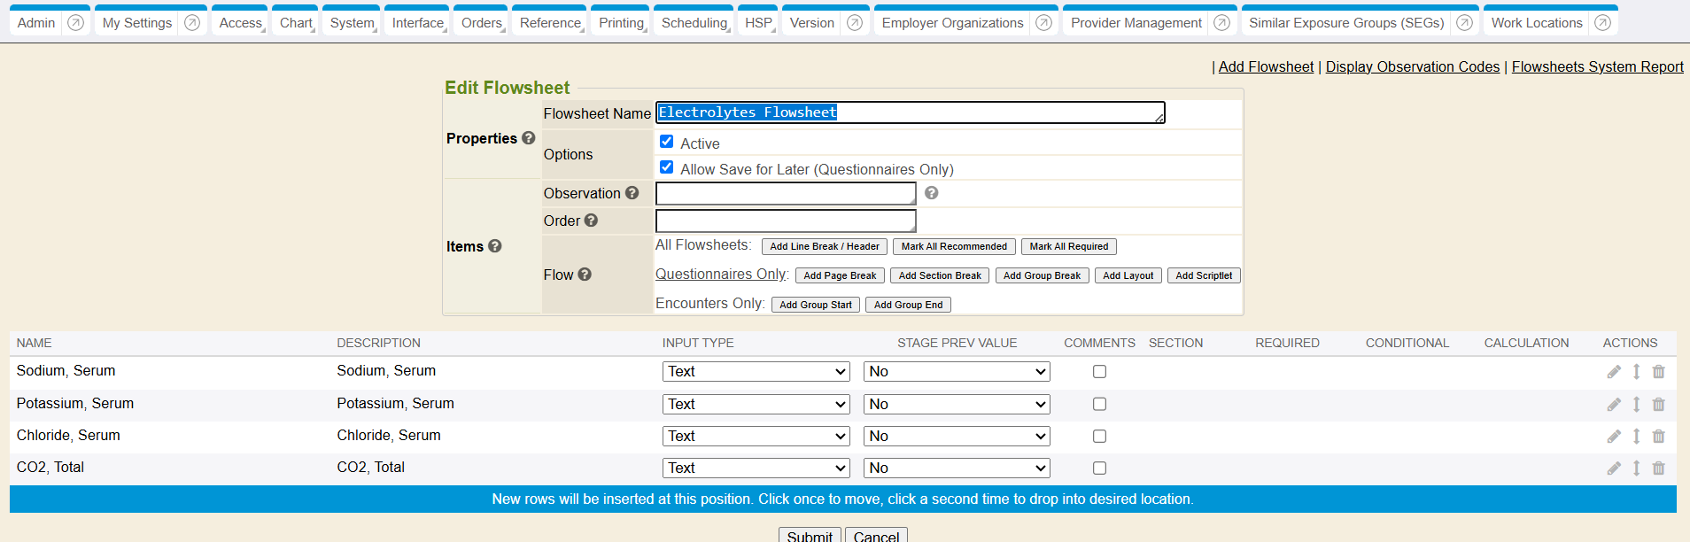Screen dimensions: 1690x542
Task: Open the Reference menu
Action: point(550,23)
